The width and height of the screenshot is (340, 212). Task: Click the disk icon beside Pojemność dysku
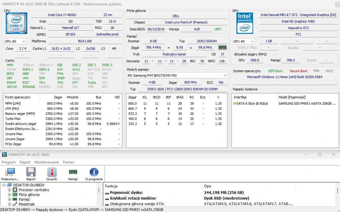point(107,193)
